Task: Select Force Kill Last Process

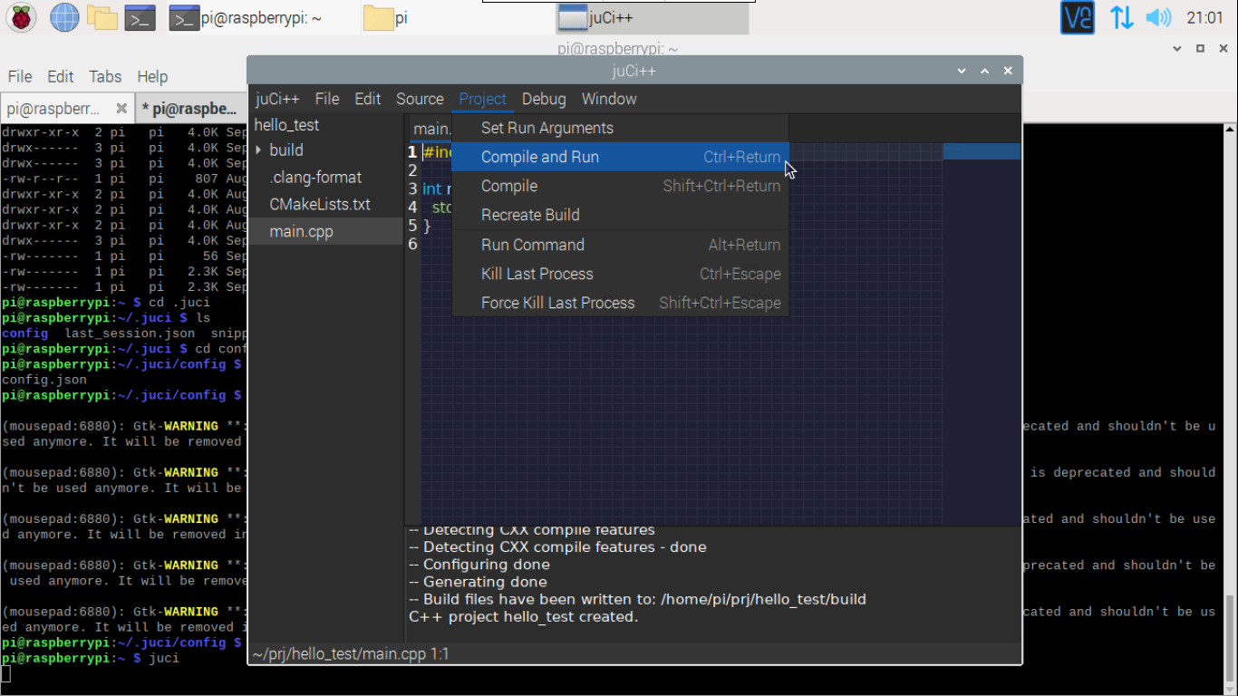Action: click(x=621, y=303)
